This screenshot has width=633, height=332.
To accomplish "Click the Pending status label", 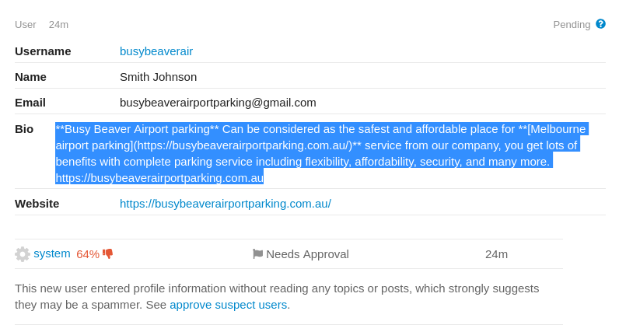I will coord(572,25).
